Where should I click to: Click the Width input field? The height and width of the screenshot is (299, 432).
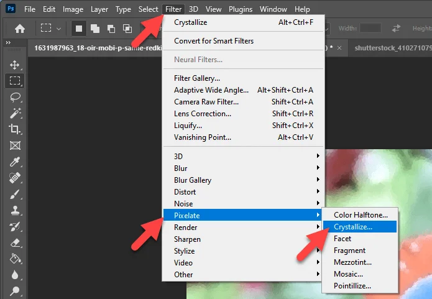(370, 28)
